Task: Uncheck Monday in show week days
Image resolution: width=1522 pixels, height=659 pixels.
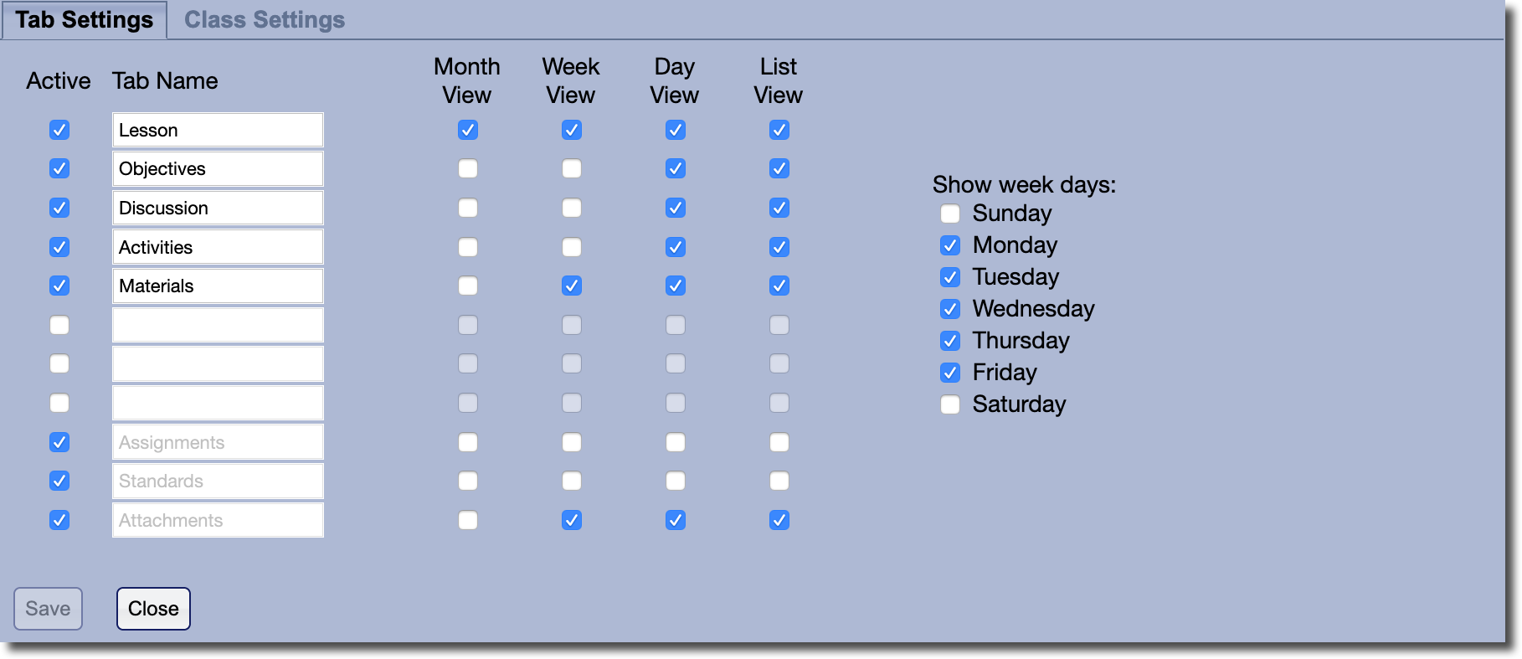Action: pyautogui.click(x=950, y=245)
